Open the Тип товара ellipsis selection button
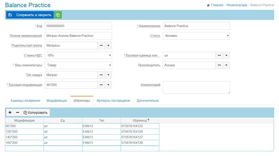 coord(101,75)
